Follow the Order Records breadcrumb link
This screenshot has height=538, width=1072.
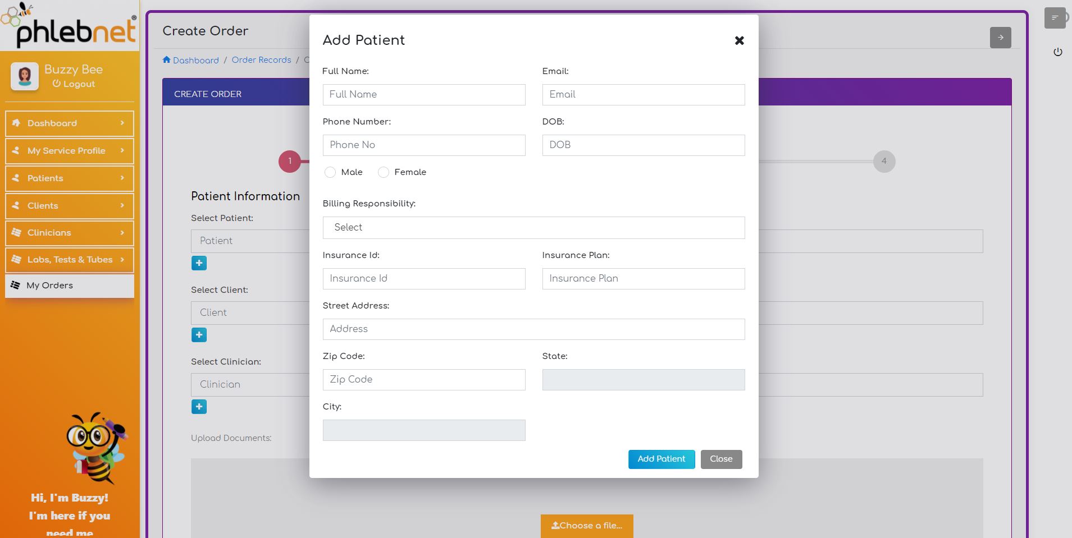(x=261, y=60)
